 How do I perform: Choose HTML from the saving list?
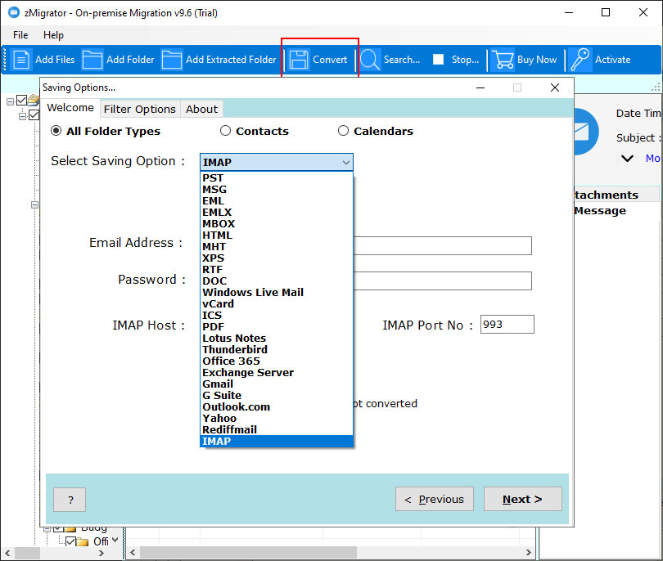coord(277,235)
